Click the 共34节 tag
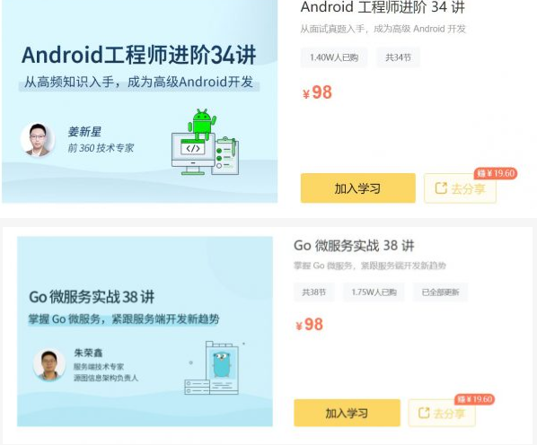Image resolution: width=537 pixels, height=445 pixels. tap(398, 57)
